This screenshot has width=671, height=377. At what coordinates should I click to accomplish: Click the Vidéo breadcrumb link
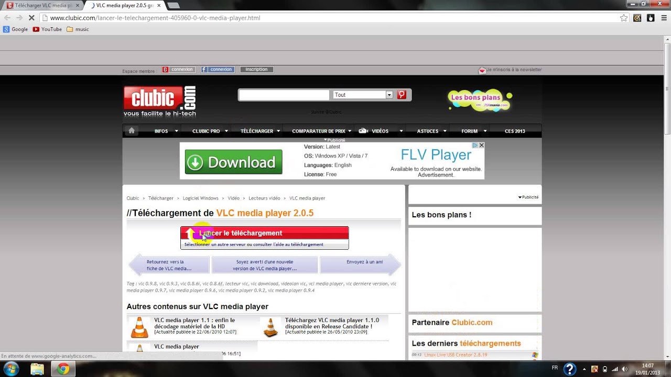[233, 198]
